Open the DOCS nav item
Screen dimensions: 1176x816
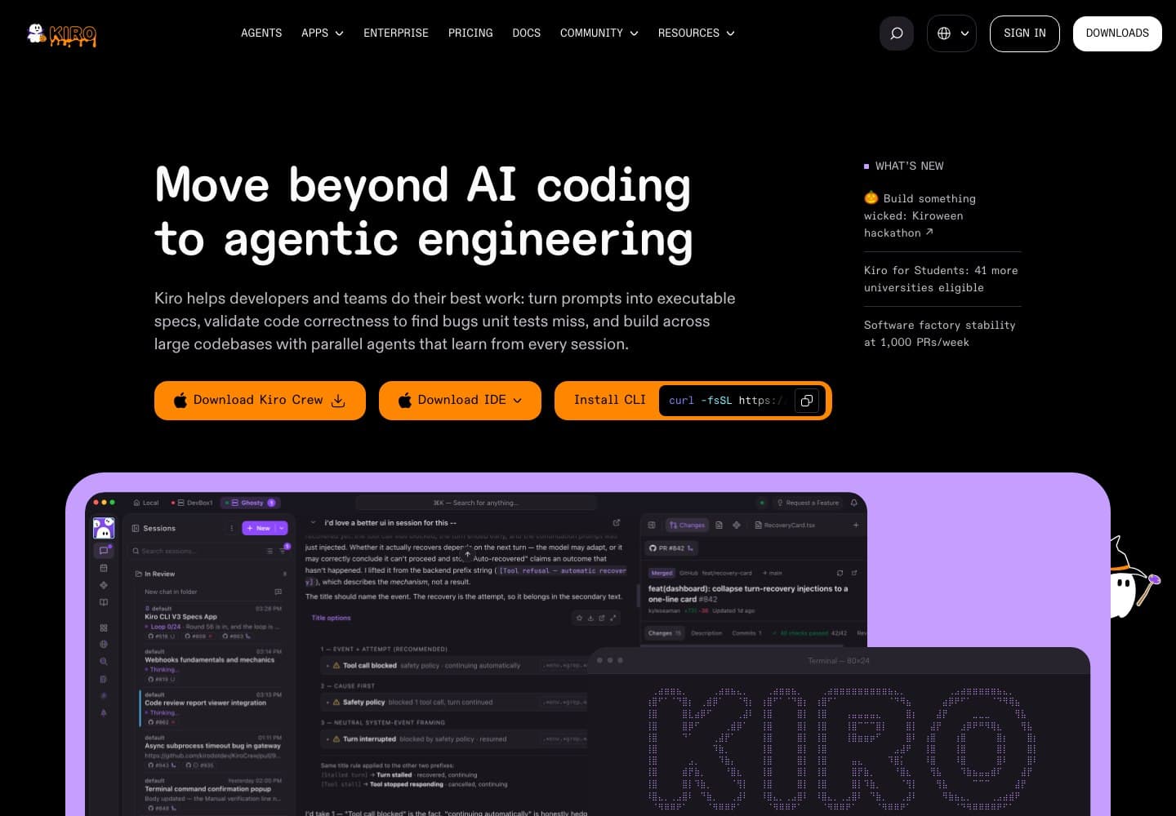(527, 33)
